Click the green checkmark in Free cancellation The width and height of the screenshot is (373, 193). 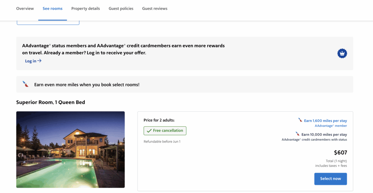149,131
